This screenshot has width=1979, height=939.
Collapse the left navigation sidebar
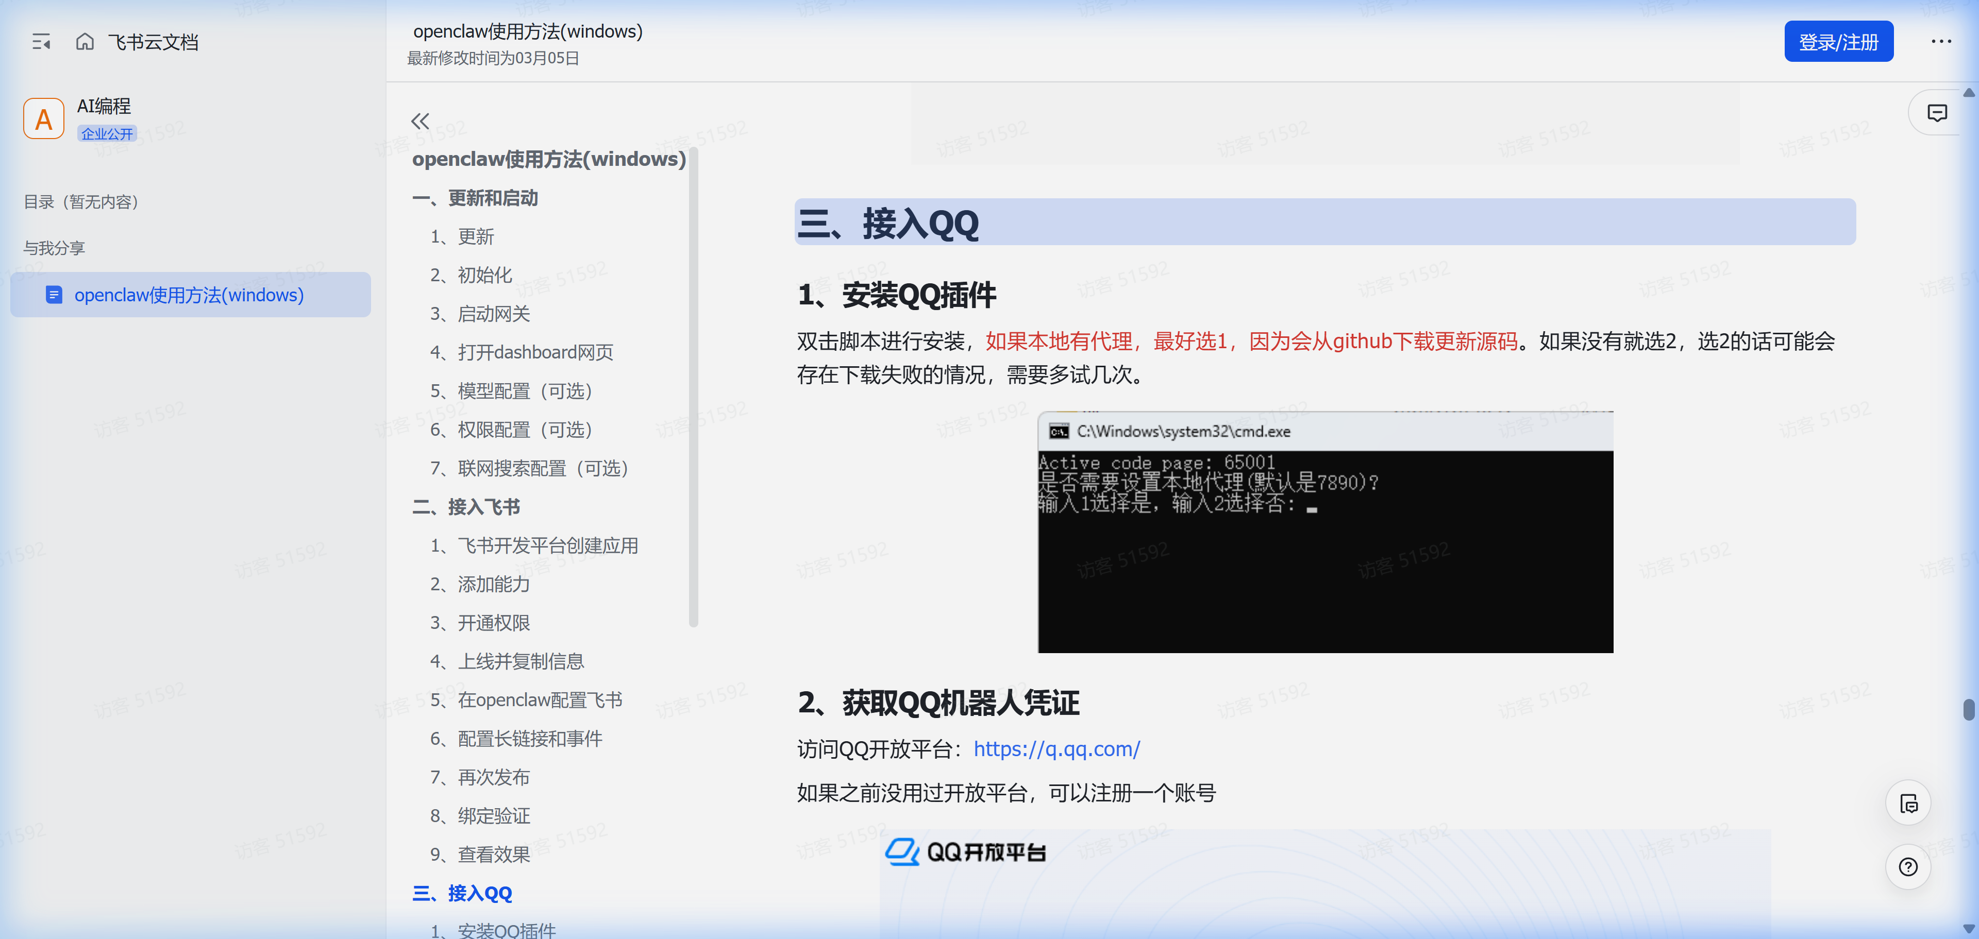pyautogui.click(x=42, y=41)
